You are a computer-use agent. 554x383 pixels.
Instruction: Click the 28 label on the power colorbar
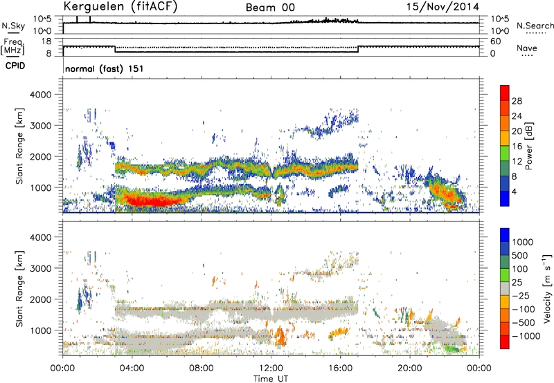point(517,101)
